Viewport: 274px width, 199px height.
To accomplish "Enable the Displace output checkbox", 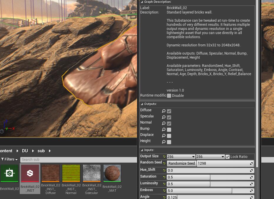I will pos(169,136).
